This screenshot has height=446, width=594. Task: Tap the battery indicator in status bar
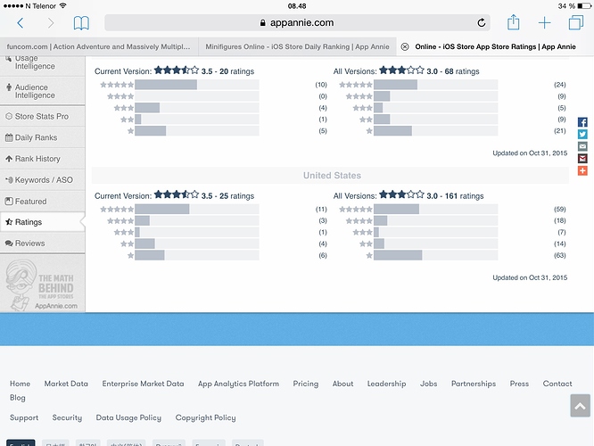(x=584, y=6)
